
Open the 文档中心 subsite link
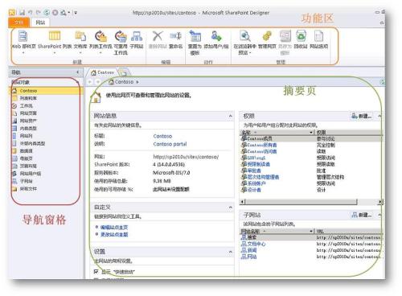click(256, 244)
